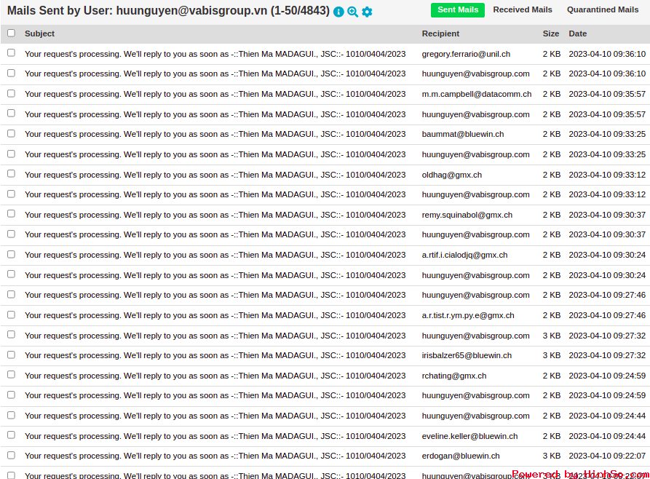
Task: Click date 2023-04-10 09:35:57 for m.m.campbell row
Action: coord(607,94)
